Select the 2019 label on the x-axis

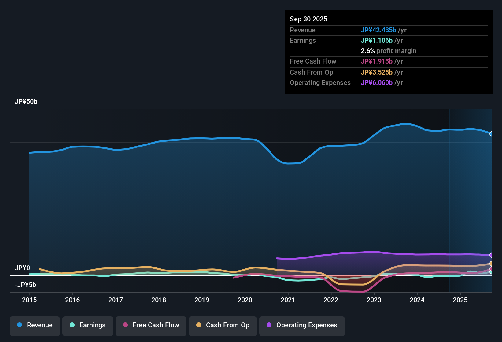(202, 300)
